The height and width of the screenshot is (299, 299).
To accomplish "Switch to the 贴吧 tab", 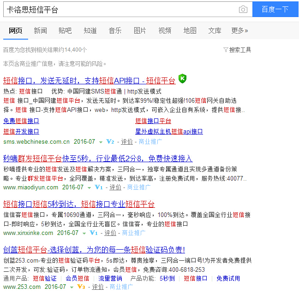I will [65, 30].
